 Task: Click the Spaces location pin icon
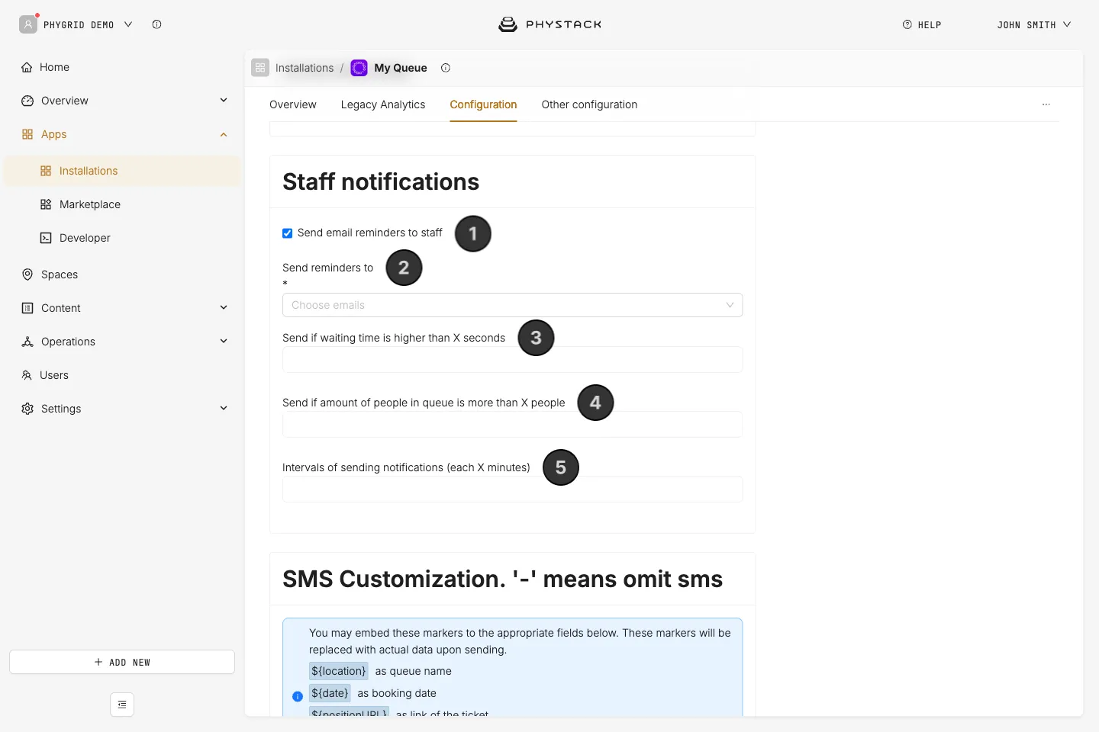(x=27, y=274)
